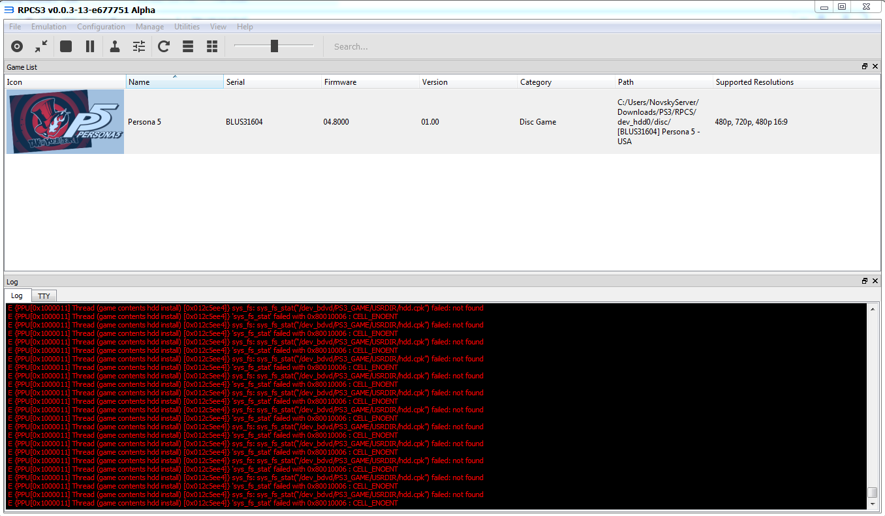
Task: Switch to grid view mode icon
Action: point(212,46)
